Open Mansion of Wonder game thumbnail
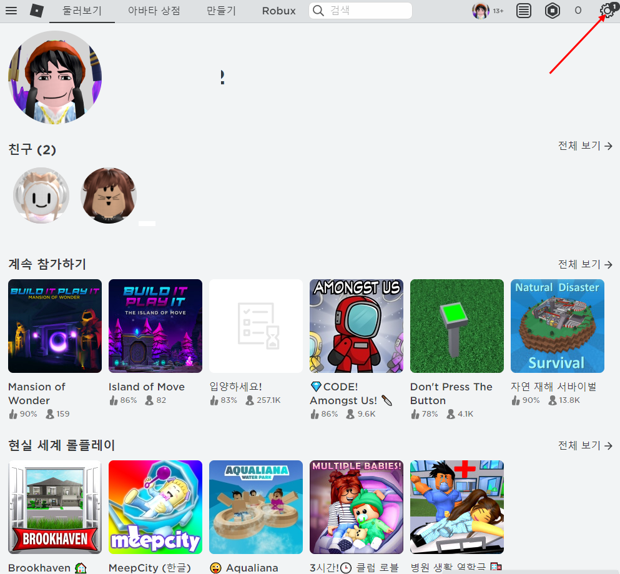Screen dimensions: 620x574 (55, 326)
